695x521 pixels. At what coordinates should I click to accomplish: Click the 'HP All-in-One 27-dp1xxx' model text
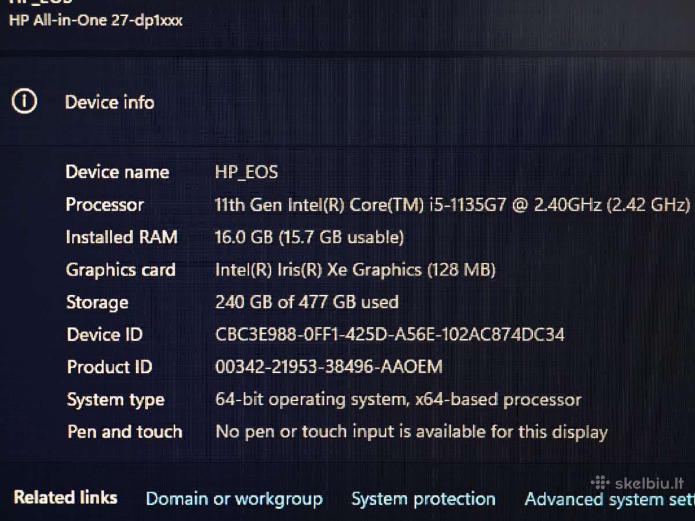[x=96, y=21]
